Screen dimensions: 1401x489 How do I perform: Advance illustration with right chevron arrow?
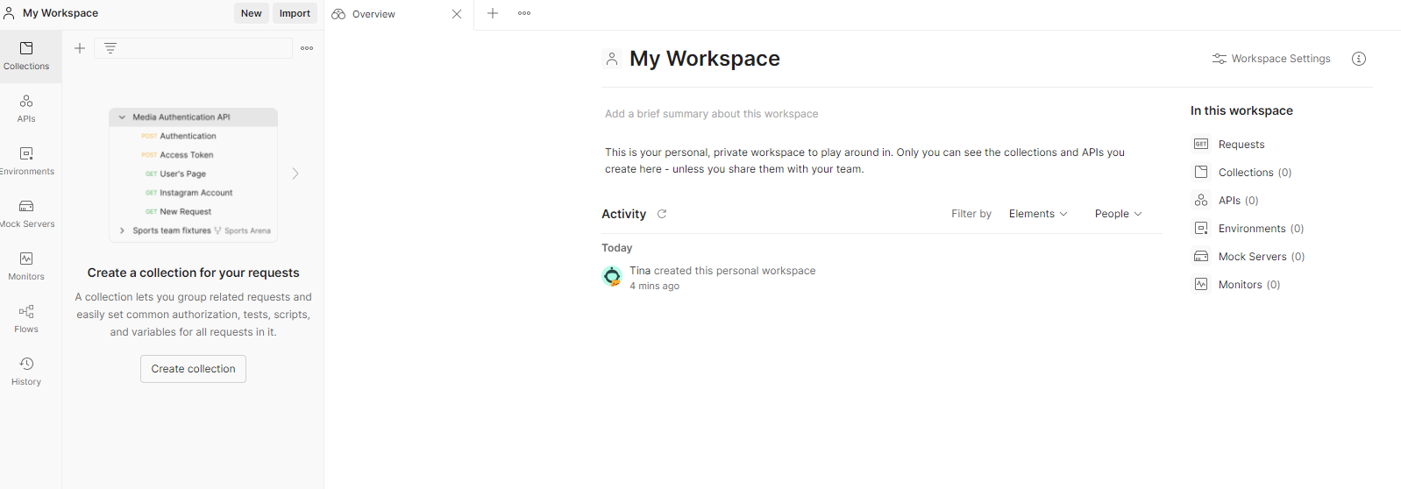click(295, 174)
